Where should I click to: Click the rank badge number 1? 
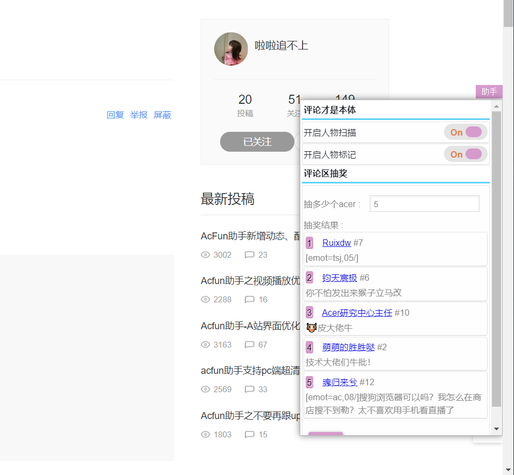point(309,243)
